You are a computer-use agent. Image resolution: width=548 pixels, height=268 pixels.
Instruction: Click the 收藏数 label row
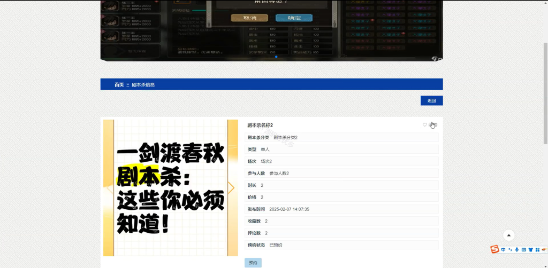[341, 221]
